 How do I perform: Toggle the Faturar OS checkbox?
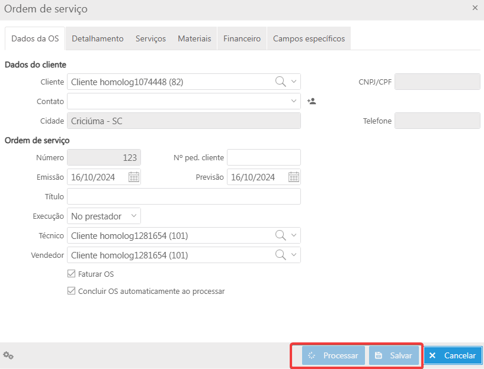click(x=72, y=274)
